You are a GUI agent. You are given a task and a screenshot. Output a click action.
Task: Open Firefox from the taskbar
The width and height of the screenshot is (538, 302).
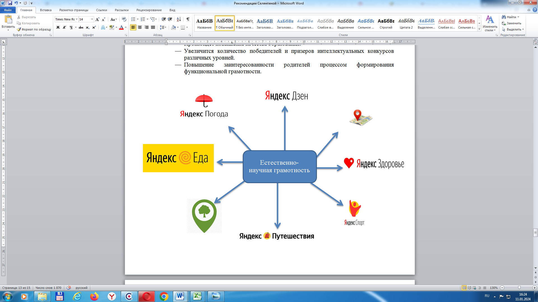(x=94, y=296)
